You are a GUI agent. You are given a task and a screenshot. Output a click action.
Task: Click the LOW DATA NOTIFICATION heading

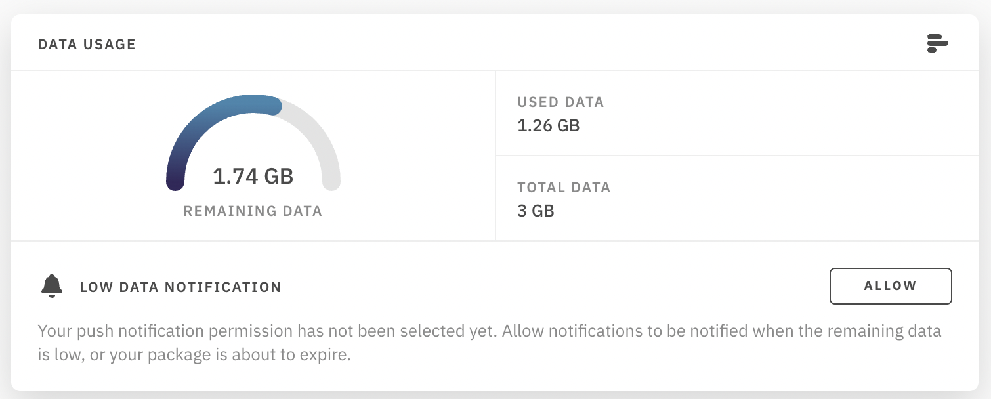(x=180, y=287)
